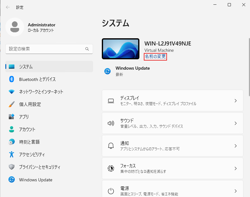Image resolution: width=250 pixels, height=197 pixels.
Task: Click the アクセシビリティ figure icon
Action: pyautogui.click(x=12, y=154)
